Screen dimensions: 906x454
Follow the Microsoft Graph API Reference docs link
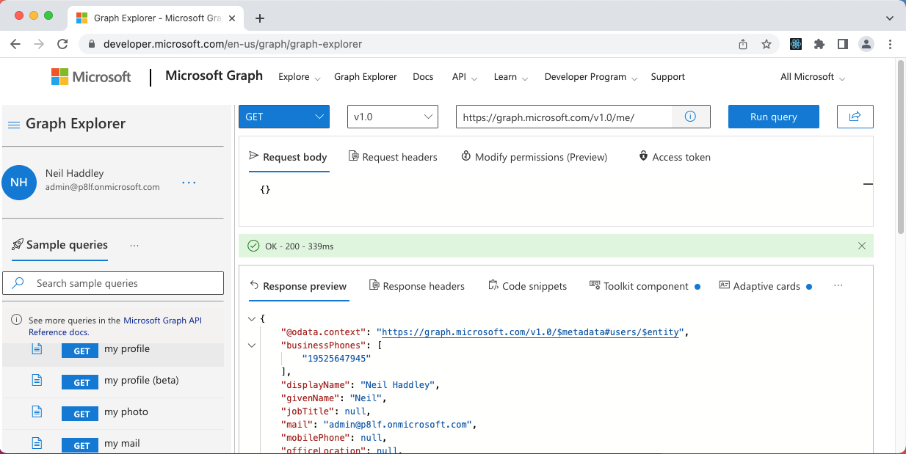coord(162,321)
